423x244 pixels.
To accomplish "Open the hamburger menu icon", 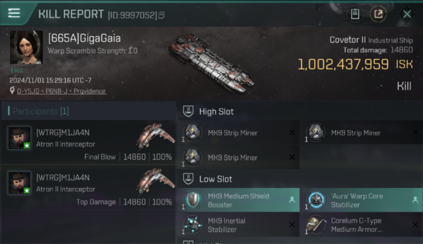I will (14, 13).
